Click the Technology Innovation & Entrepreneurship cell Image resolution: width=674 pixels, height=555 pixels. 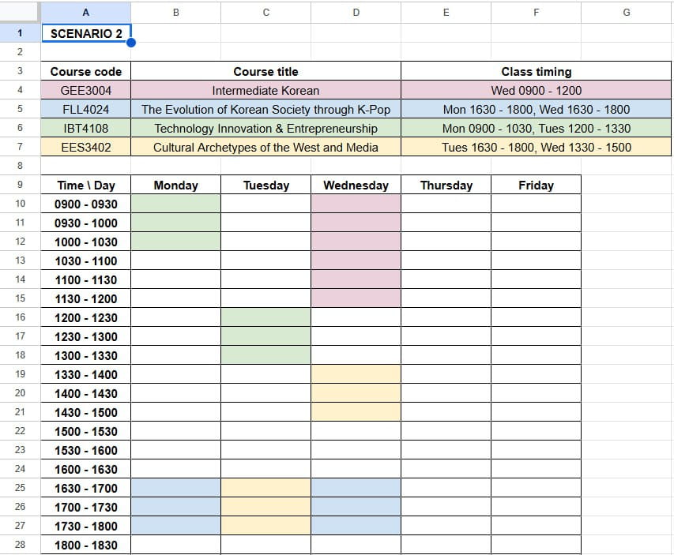265,128
